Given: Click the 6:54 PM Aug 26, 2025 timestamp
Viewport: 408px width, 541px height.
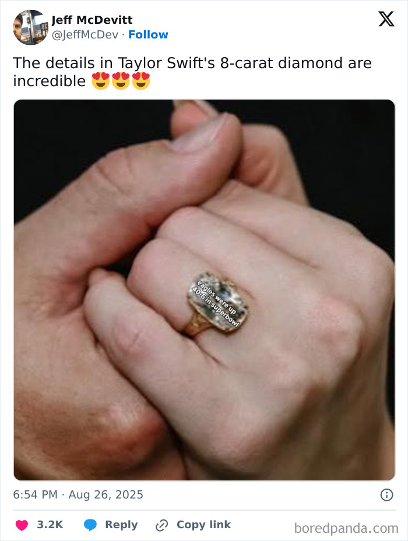Looking at the screenshot, I should click(78, 494).
